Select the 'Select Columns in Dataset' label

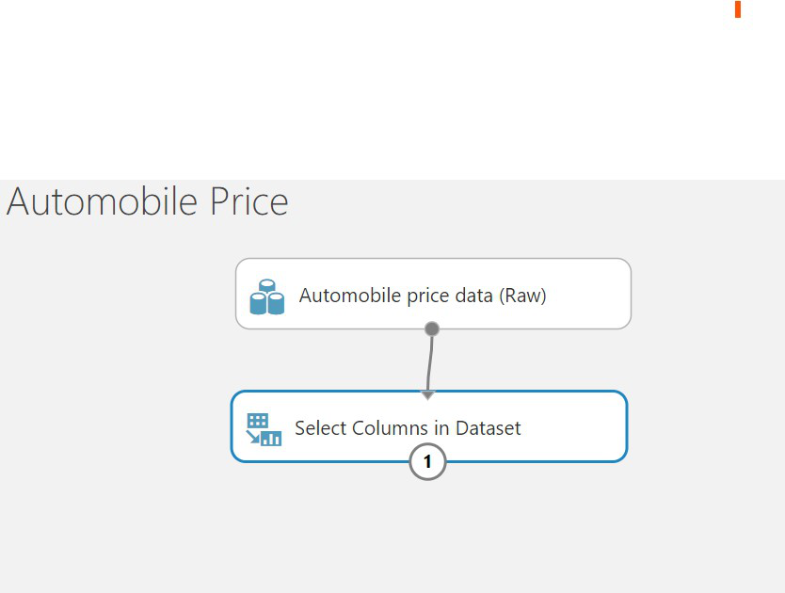pos(408,428)
